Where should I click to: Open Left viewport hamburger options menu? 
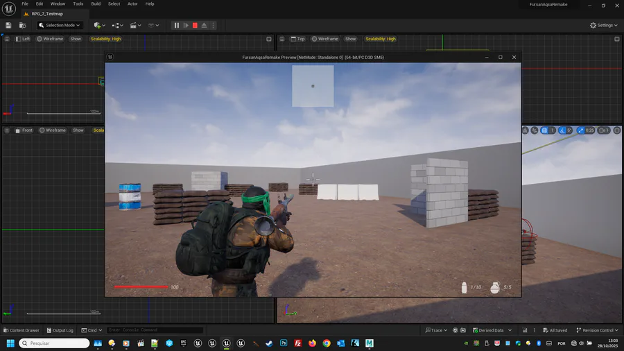click(7, 39)
